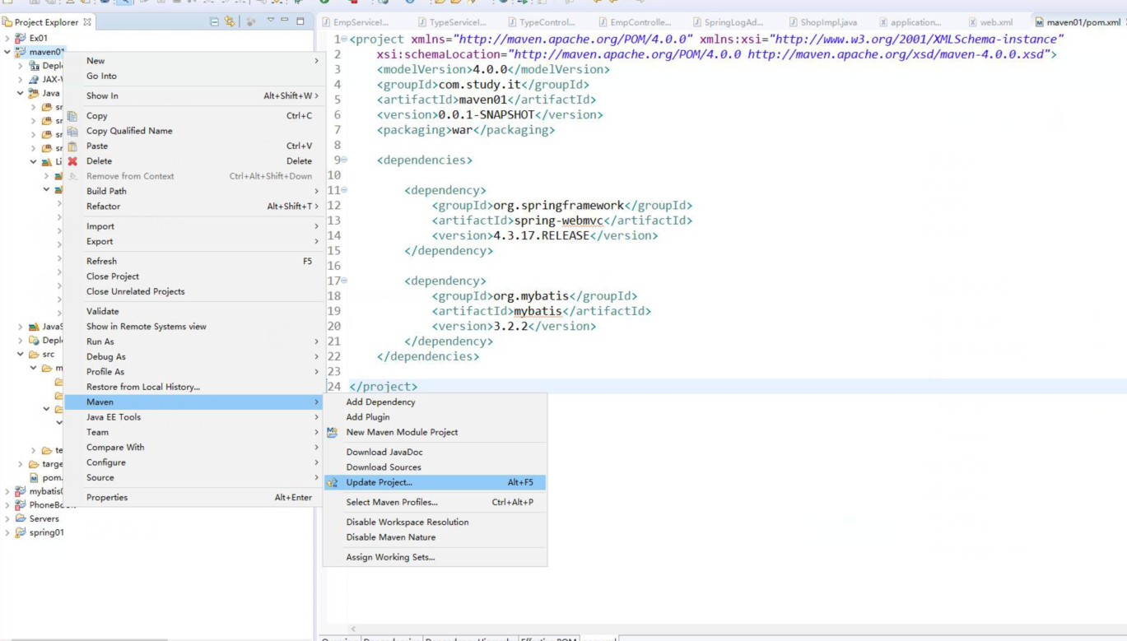
Task: Expand the Ex01 project node
Action: pos(7,38)
